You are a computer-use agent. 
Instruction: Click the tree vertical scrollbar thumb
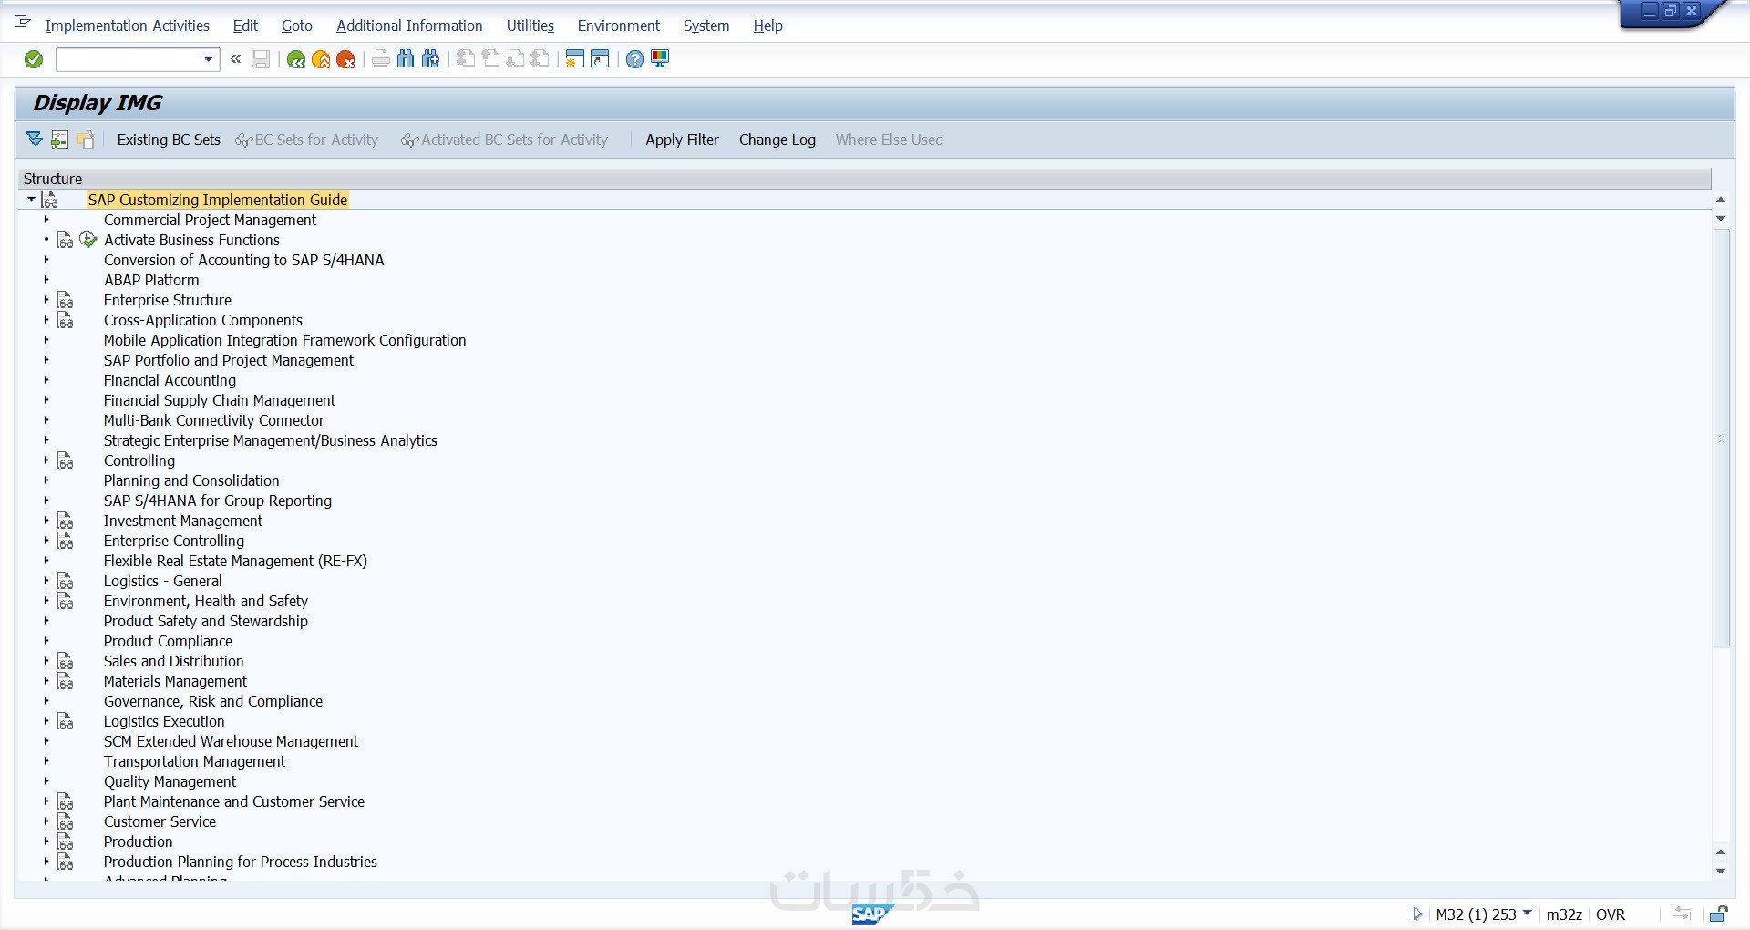1721,439
